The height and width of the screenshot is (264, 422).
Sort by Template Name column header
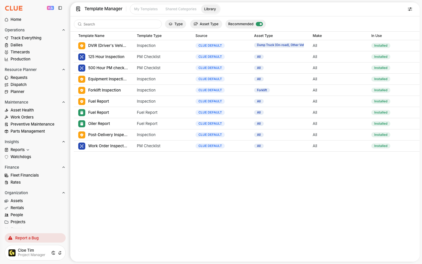[x=91, y=36]
